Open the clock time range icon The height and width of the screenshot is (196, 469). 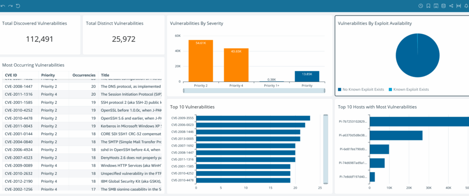(421, 6)
